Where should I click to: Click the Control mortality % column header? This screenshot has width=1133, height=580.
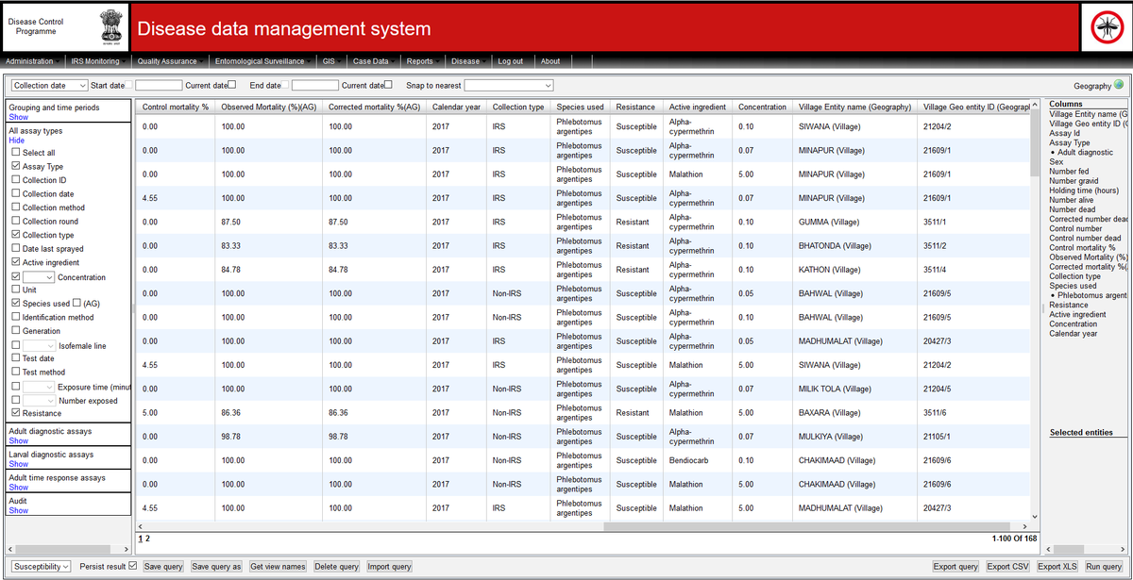point(176,107)
